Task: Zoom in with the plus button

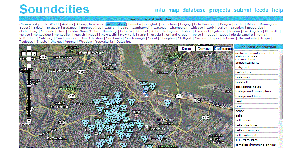Action: pos(29,66)
